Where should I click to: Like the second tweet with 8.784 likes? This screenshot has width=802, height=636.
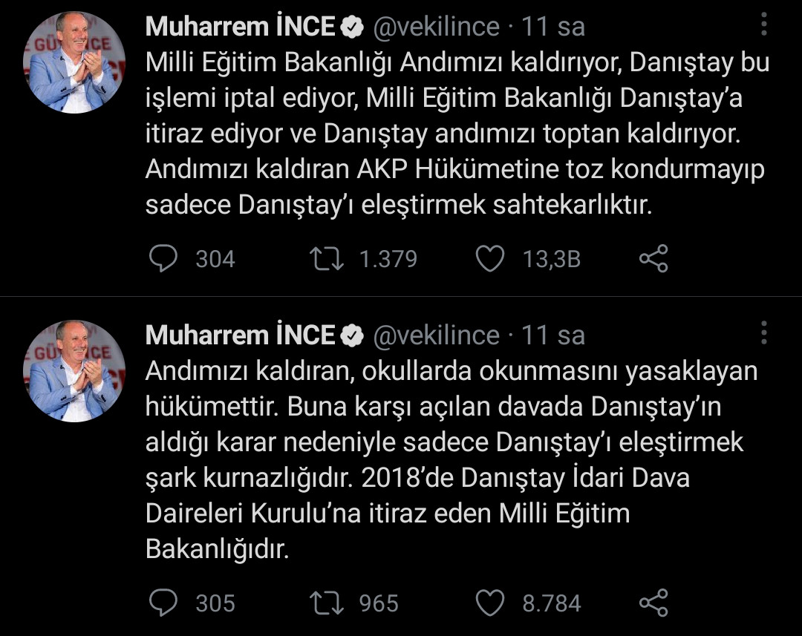[489, 603]
